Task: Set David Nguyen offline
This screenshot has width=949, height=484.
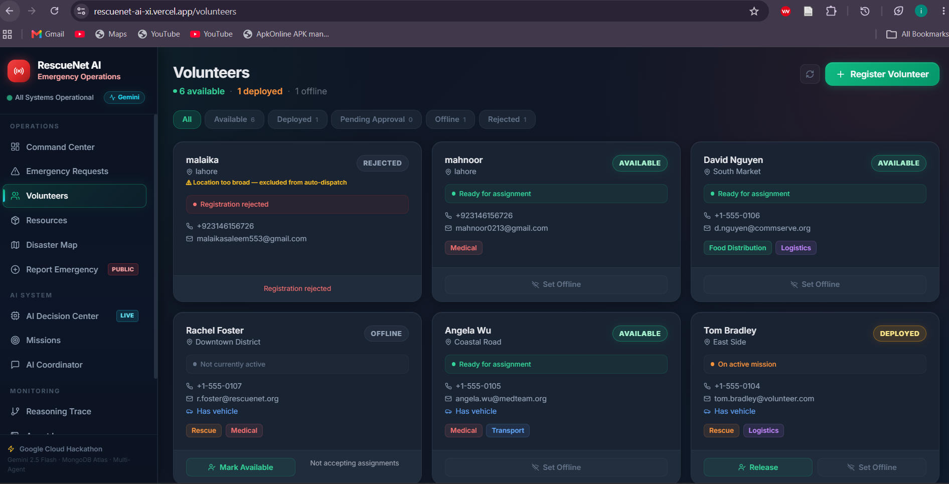Action: point(815,284)
